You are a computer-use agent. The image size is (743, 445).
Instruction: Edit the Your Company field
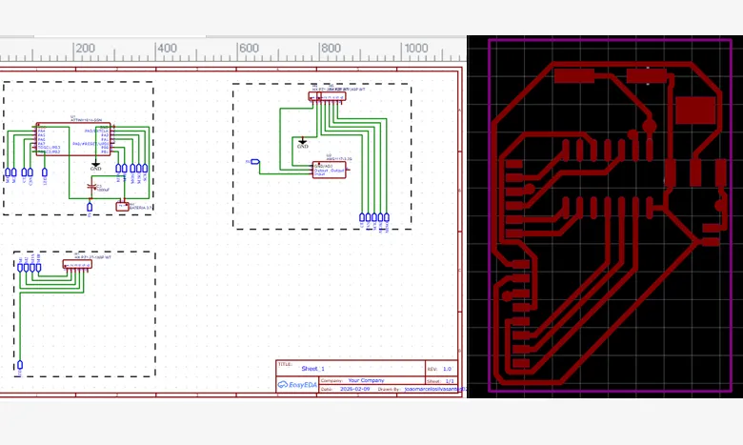point(366,380)
